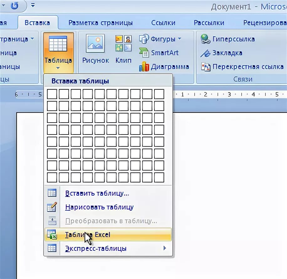Switch to the Рассылки tab

tap(209, 23)
